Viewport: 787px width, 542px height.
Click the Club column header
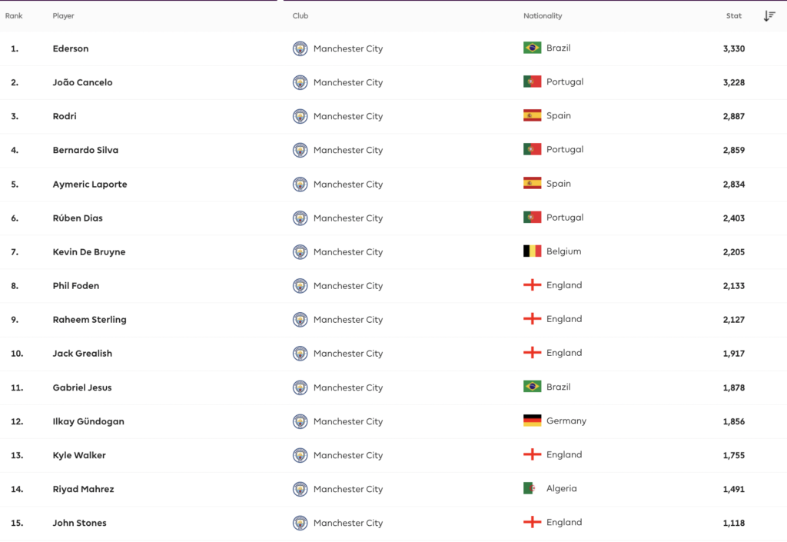300,15
